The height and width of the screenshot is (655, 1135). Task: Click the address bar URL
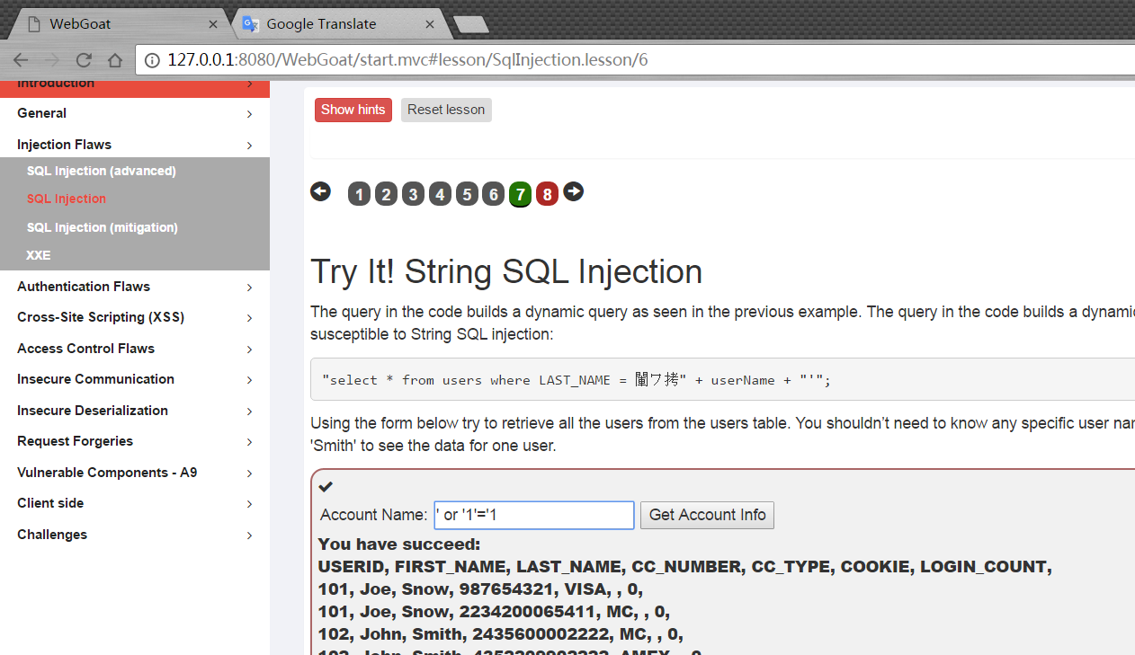click(x=407, y=60)
